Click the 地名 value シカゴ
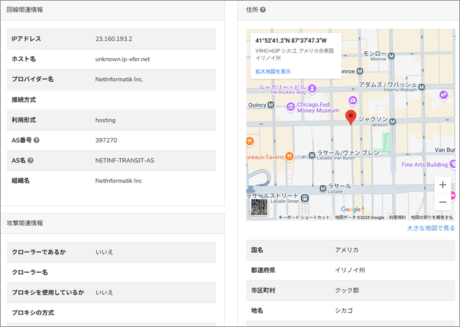Image resolution: width=460 pixels, height=327 pixels. 344,310
